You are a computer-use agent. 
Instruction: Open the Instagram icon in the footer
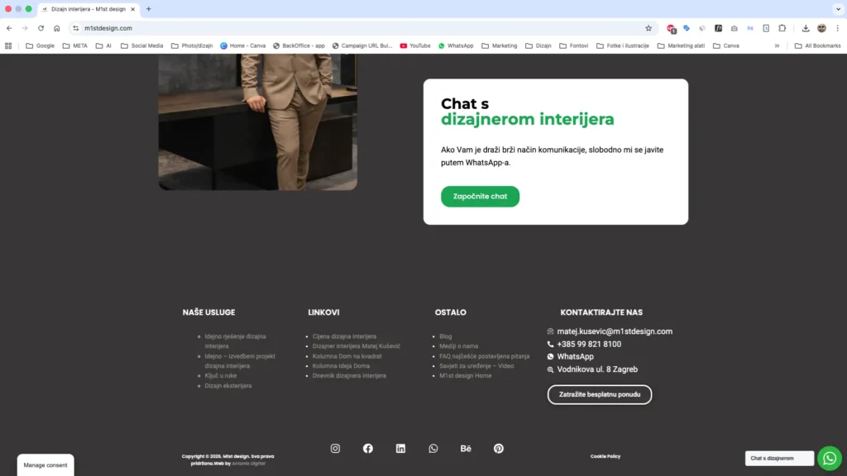pyautogui.click(x=335, y=448)
